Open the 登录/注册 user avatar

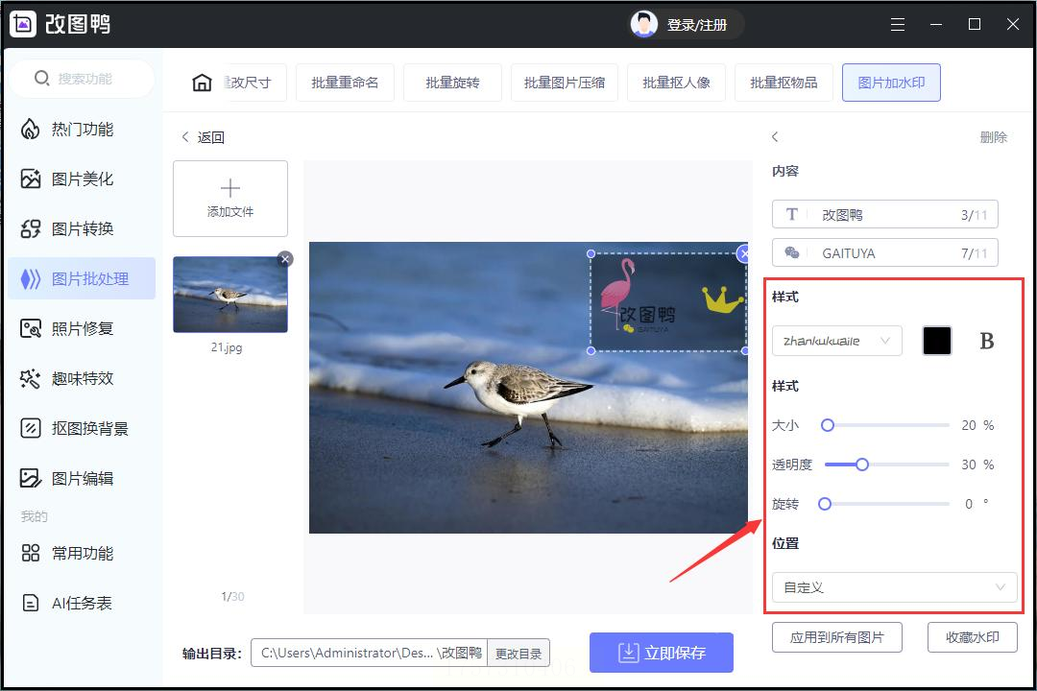643,24
